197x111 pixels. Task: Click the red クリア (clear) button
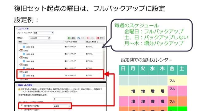[x=100, y=38]
